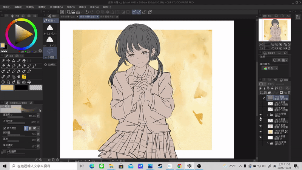The image size is (302, 170).
Task: Open the palette color dropdown in Layer panel
Action: (x=262, y=84)
